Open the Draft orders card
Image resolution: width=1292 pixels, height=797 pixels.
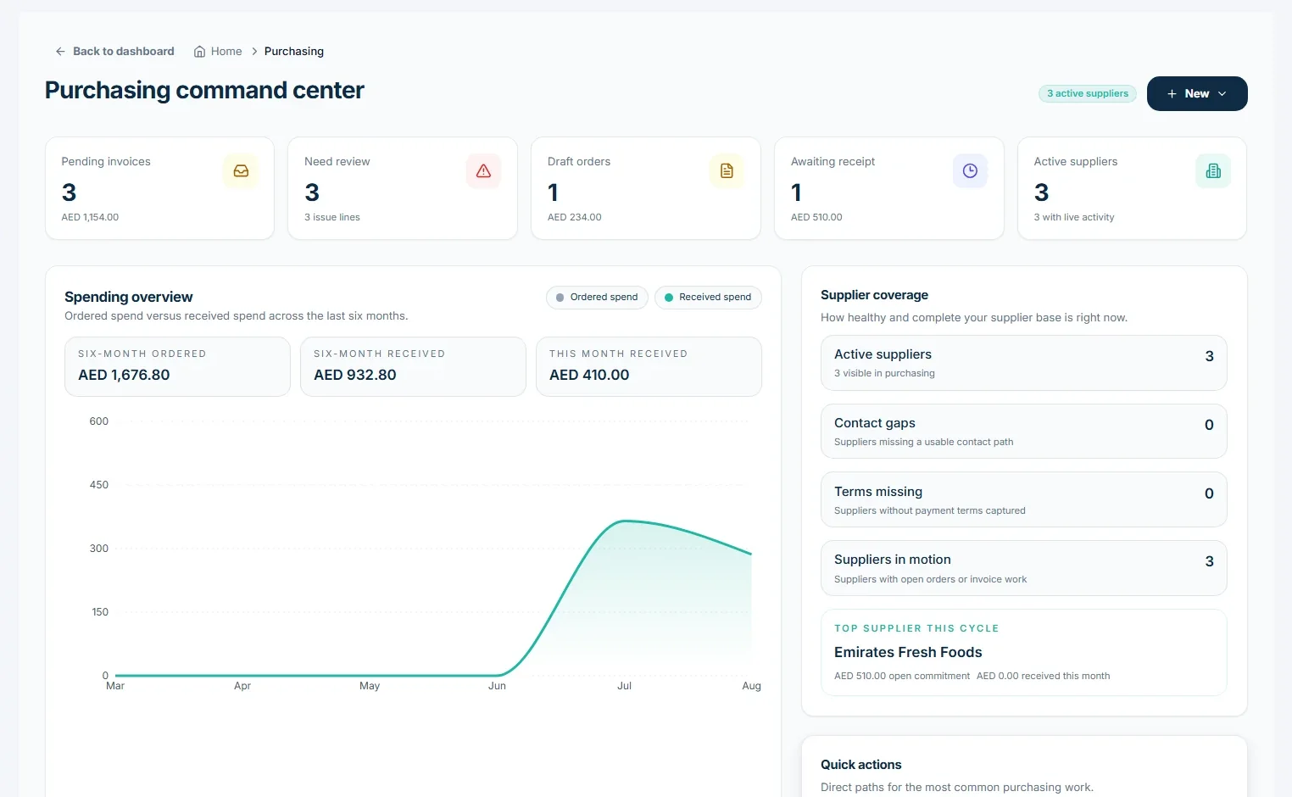(646, 188)
